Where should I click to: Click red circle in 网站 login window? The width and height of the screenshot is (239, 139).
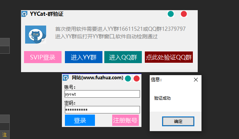(137, 79)
